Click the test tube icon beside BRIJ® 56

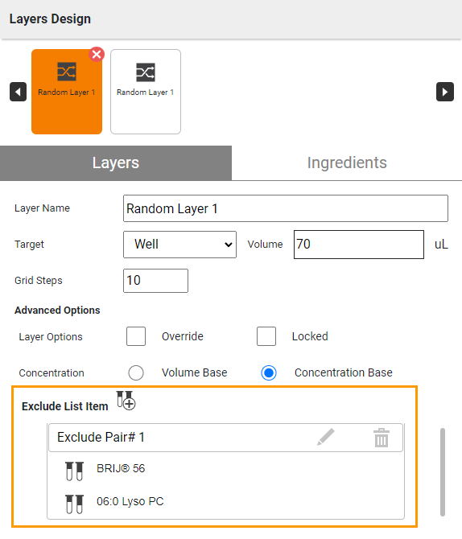point(74,471)
